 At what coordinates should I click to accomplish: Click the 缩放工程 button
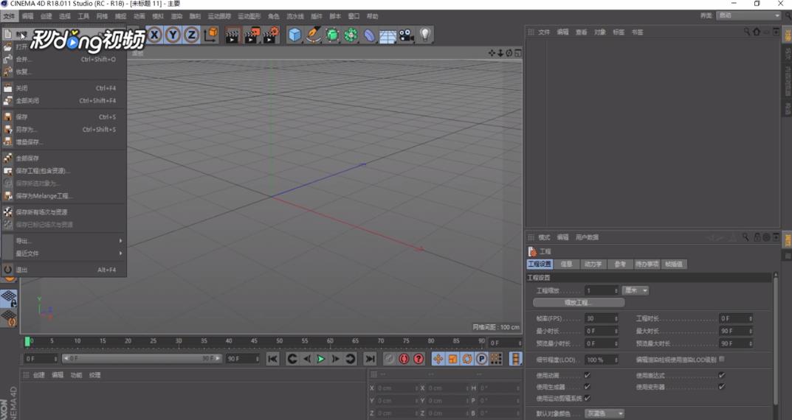(x=579, y=303)
